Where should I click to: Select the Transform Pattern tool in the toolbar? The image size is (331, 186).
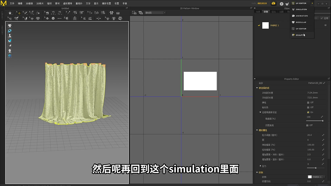click(x=19, y=12)
